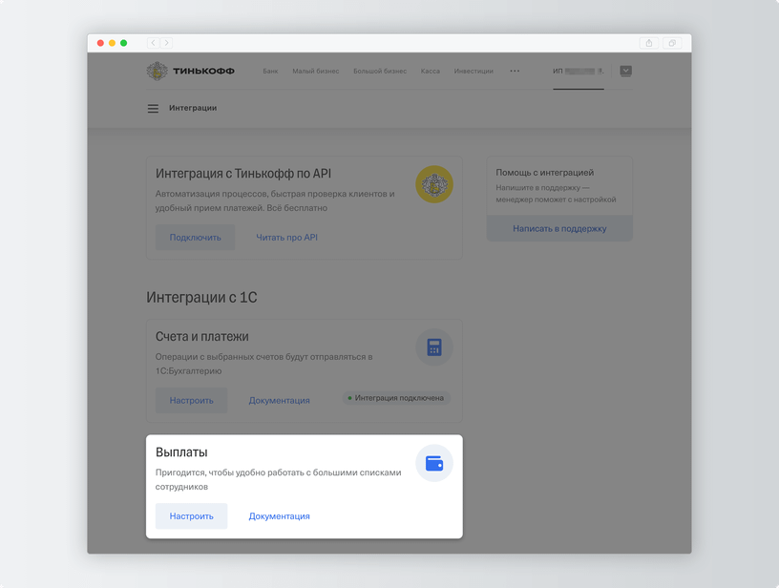Open Документация in the Счета и платежи card
Viewport: 779px width, 588px height.
[279, 400]
